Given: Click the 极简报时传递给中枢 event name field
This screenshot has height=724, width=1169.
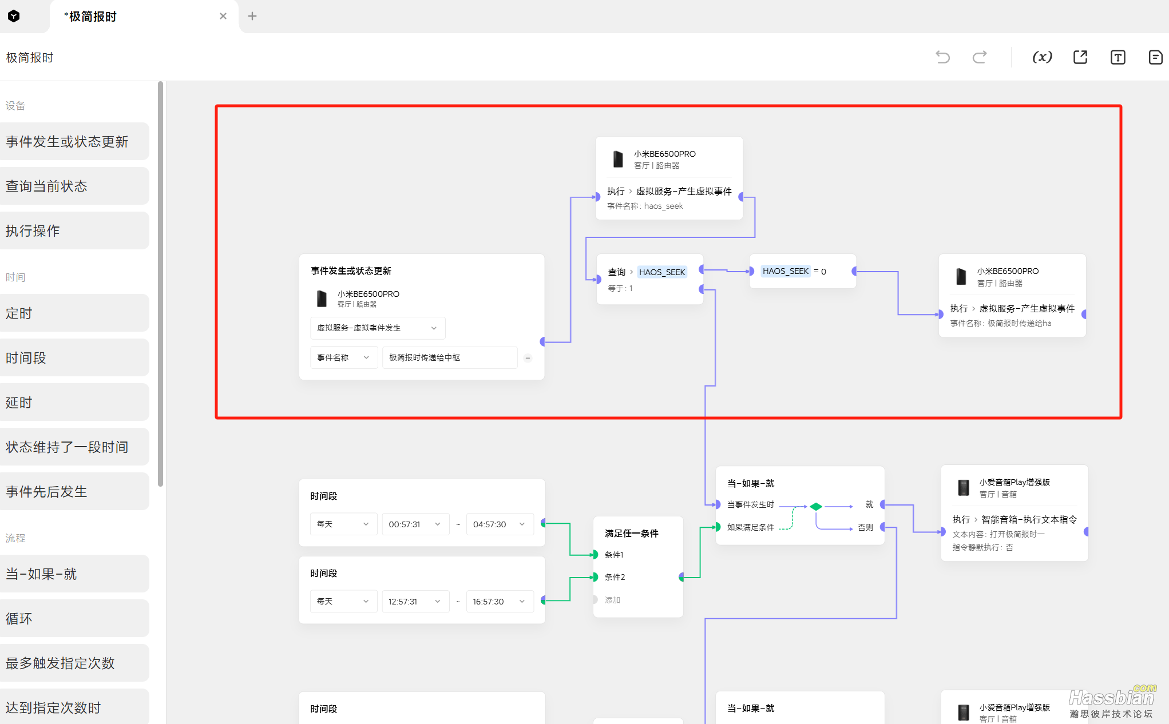Looking at the screenshot, I should (x=449, y=358).
